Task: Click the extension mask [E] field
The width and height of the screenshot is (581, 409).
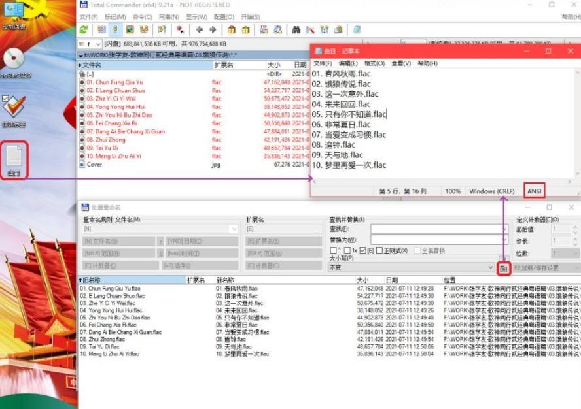Action: click(283, 229)
